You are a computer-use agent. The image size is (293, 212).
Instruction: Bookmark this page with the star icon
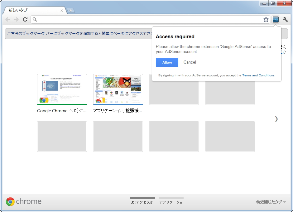pyautogui.click(x=266, y=19)
